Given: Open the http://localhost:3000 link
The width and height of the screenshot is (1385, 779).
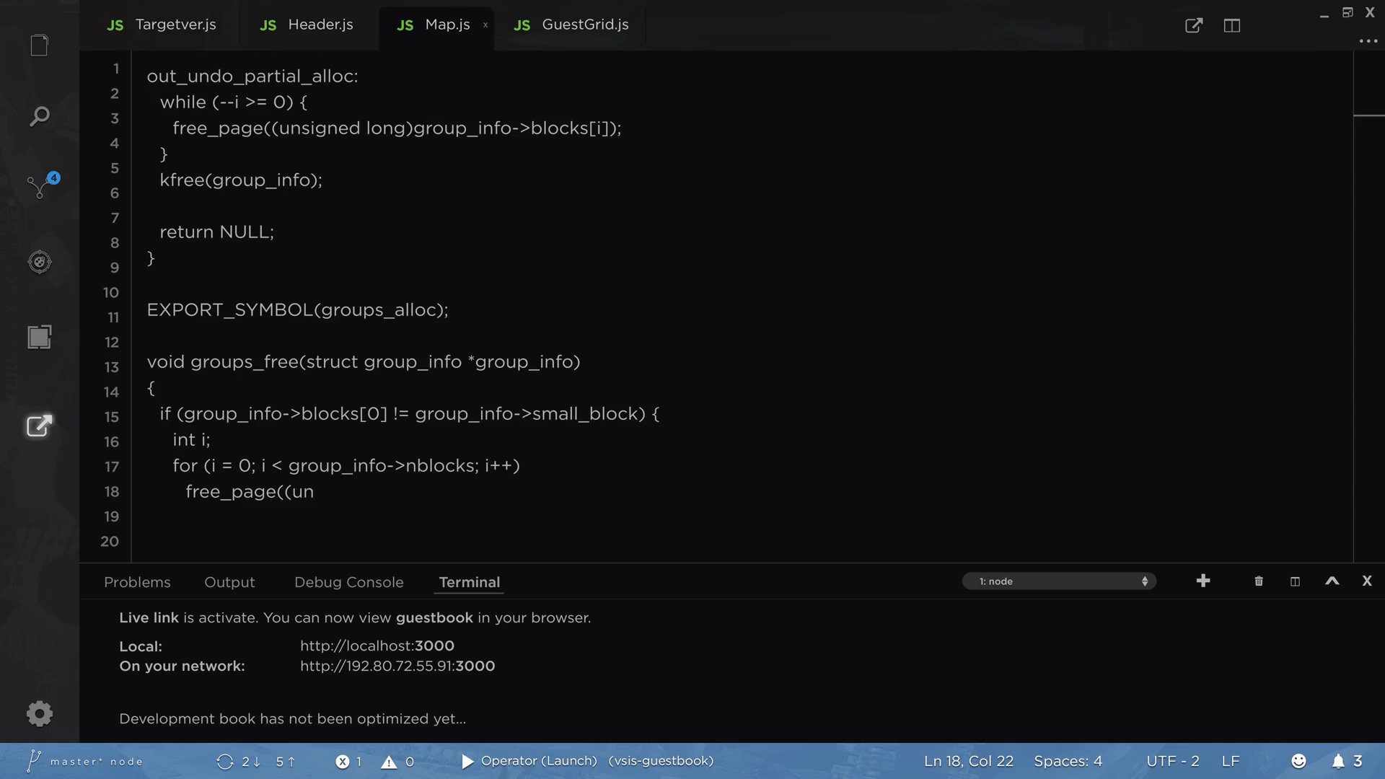Looking at the screenshot, I should coord(377,646).
